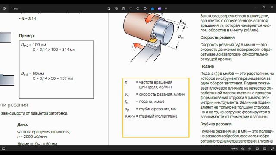Click 'KAPR = главный угол в плане'

point(151,116)
